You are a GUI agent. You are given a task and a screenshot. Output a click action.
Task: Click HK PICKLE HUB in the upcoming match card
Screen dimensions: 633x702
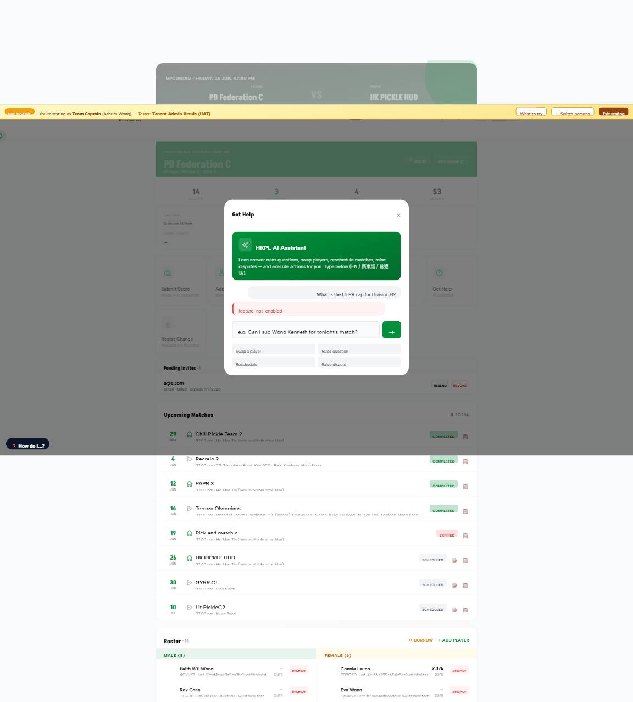[x=393, y=97]
